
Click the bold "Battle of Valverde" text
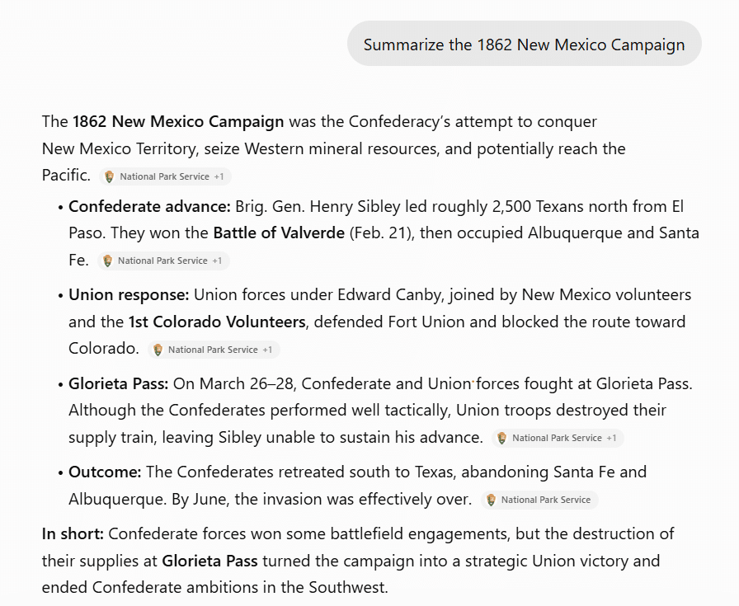tap(279, 233)
